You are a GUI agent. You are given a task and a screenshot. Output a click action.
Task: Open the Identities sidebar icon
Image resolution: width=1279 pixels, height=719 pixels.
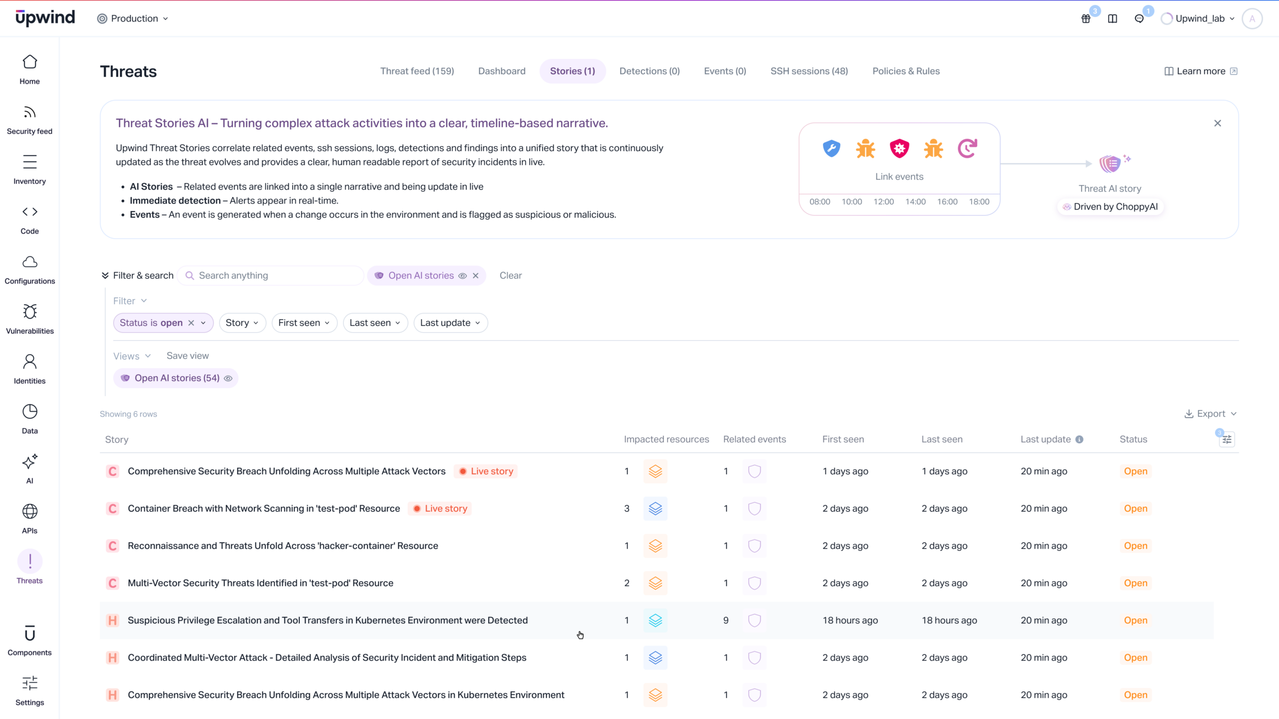pos(29,362)
